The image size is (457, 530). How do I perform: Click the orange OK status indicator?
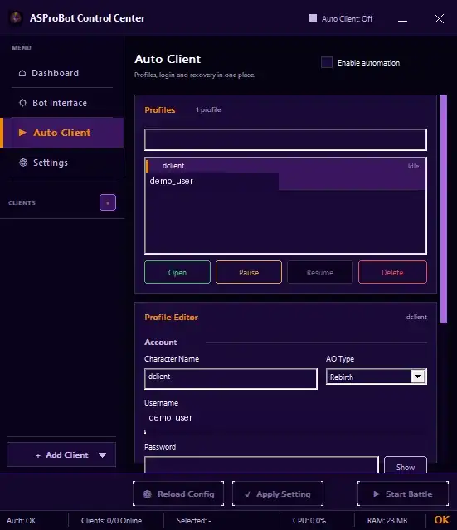(x=442, y=520)
